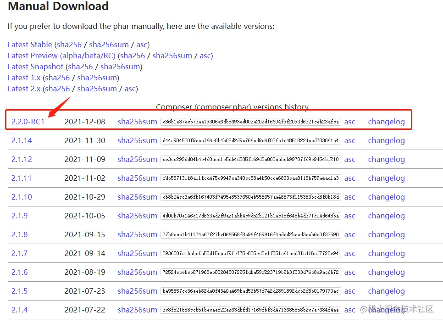Open the sha256 link for Latest 1.x
Screen dimensions: 443x323
pos(57,78)
